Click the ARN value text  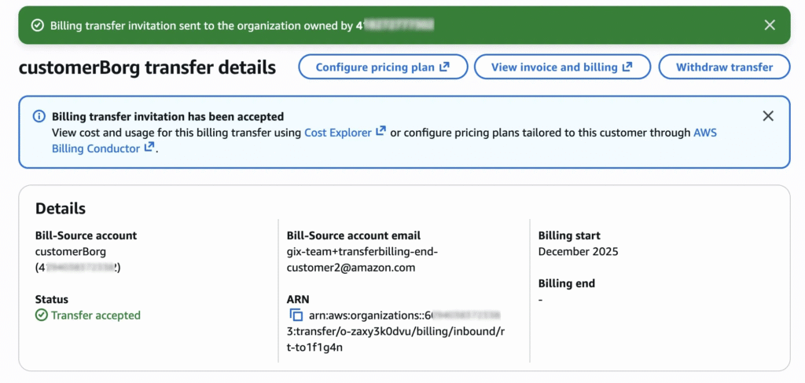(x=393, y=331)
